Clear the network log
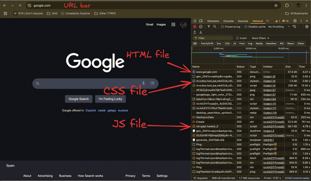 [x=201, y=27]
